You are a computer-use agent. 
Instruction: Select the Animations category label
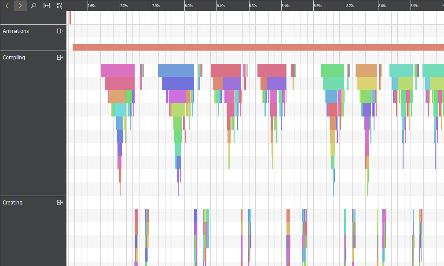[16, 31]
